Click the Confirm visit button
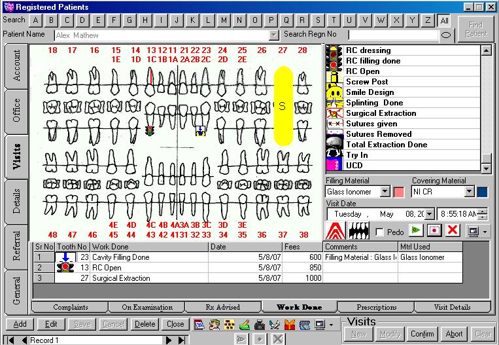 [422, 334]
